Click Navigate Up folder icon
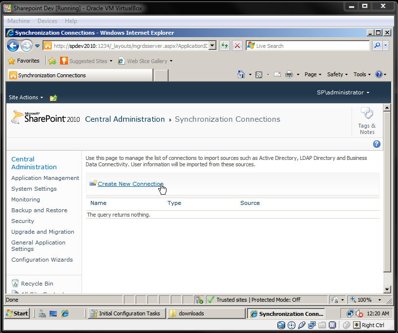The image size is (398, 333). point(53,98)
